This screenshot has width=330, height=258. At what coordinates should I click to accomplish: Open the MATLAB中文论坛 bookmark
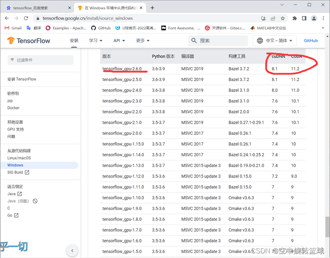coord(268,28)
